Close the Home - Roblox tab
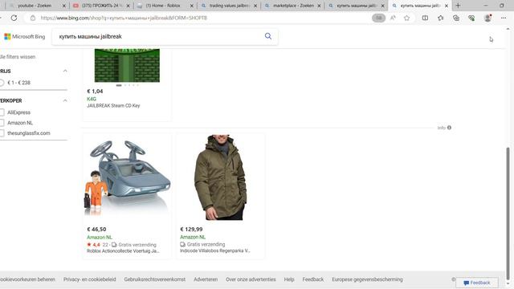Screen dimensions: 514x289 click(192, 6)
